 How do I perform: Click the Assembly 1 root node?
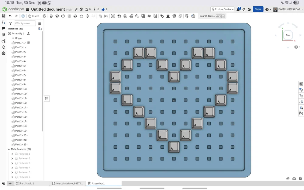18,33
